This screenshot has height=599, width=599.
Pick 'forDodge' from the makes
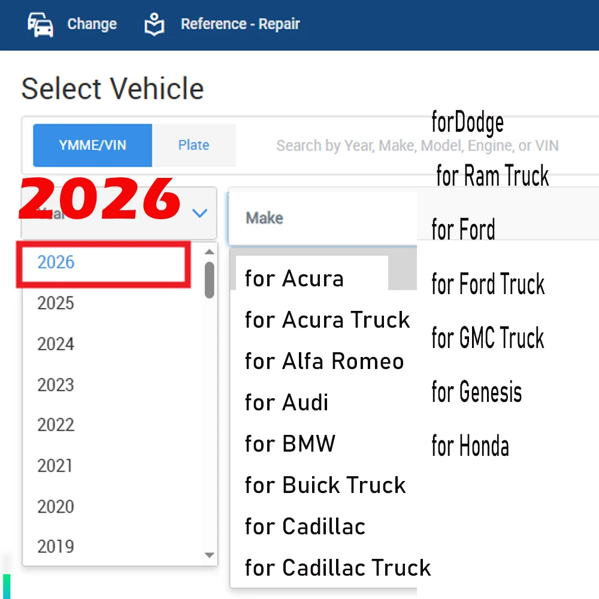(x=468, y=122)
